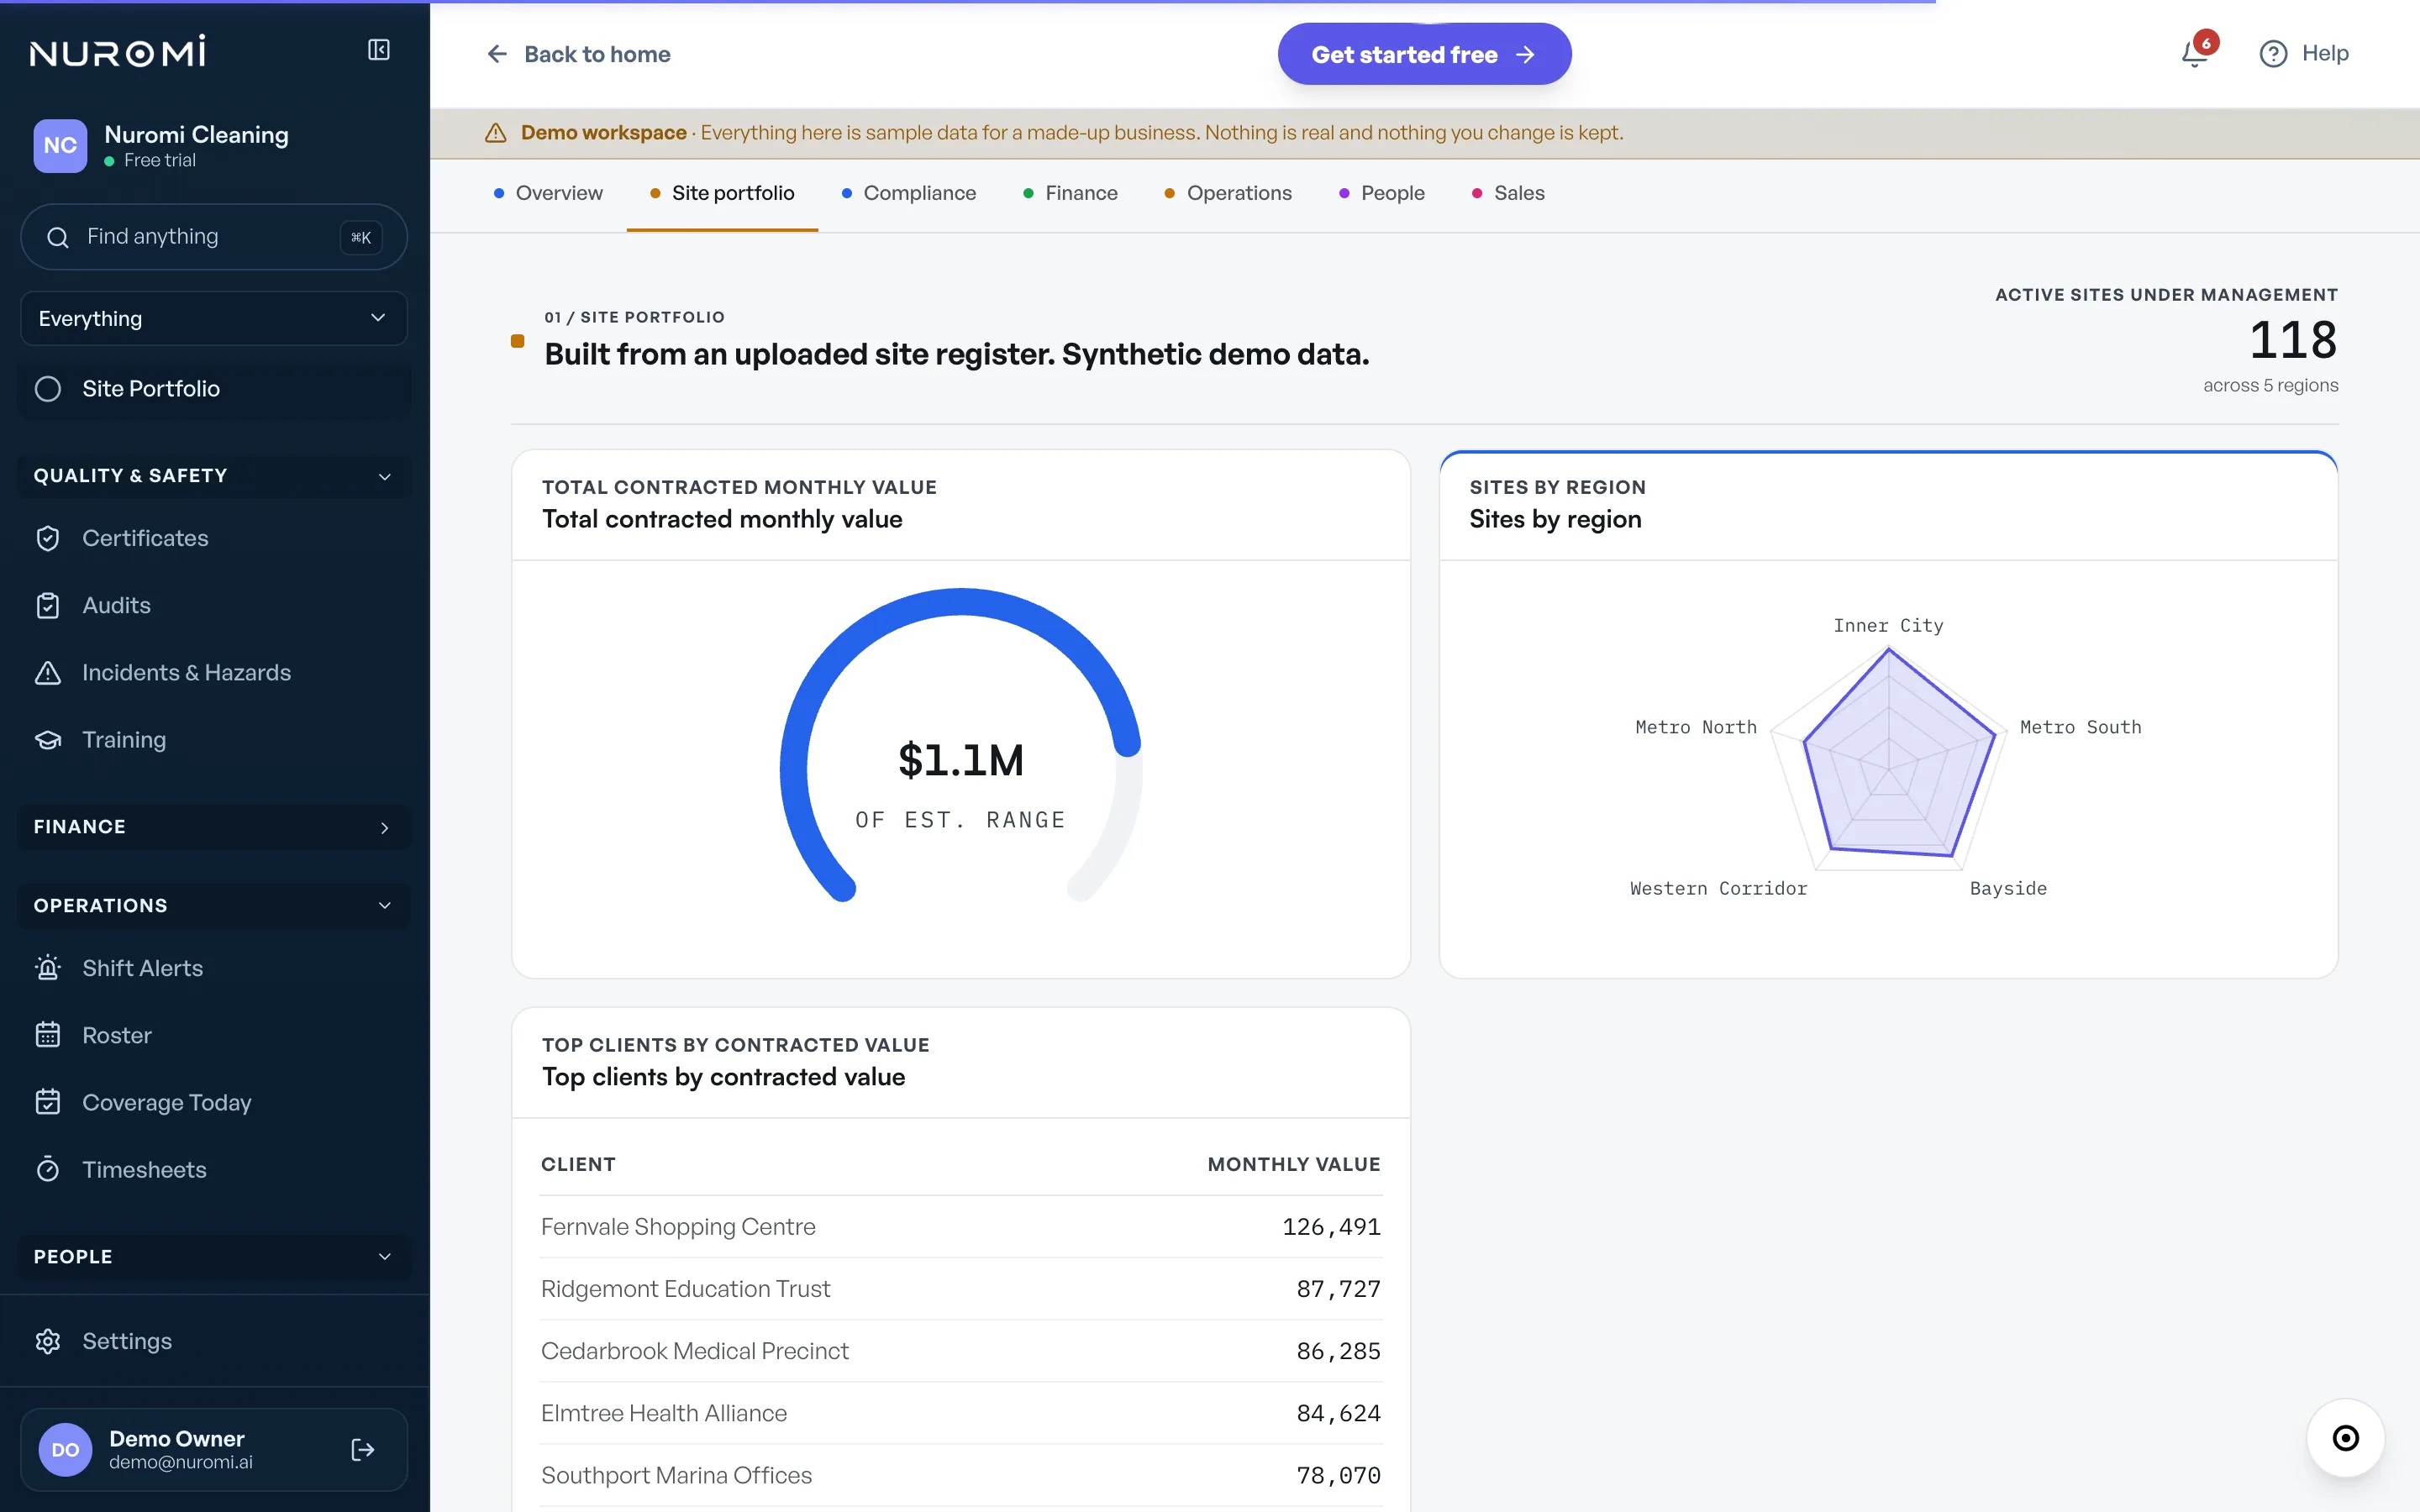Collapse the sidebar panel icon
The width and height of the screenshot is (2420, 1512).
(378, 50)
